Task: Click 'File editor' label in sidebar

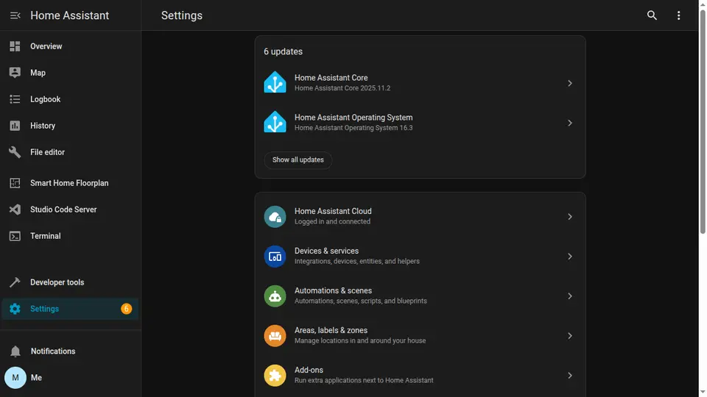Action: (x=47, y=152)
